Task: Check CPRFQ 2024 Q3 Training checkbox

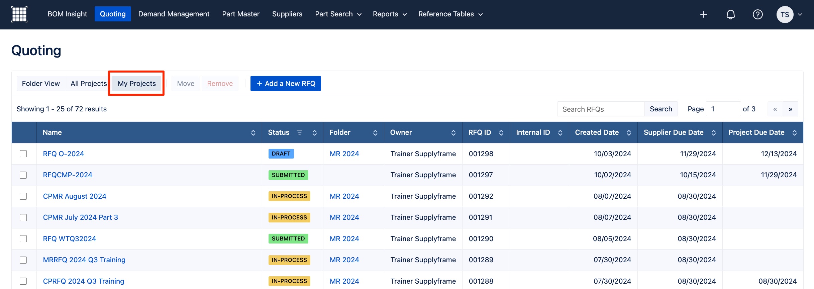Action: click(x=23, y=281)
